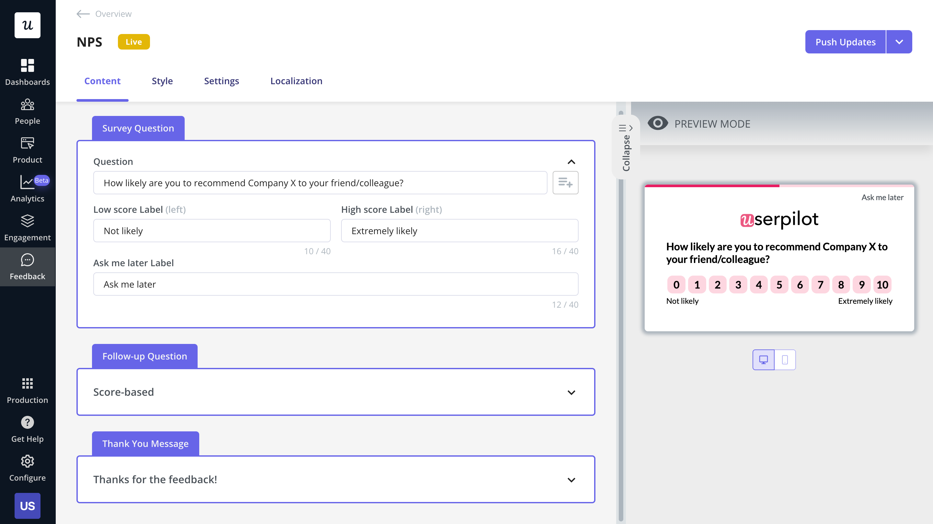The image size is (933, 524).
Task: Click the Push Updates button
Action: (845, 42)
